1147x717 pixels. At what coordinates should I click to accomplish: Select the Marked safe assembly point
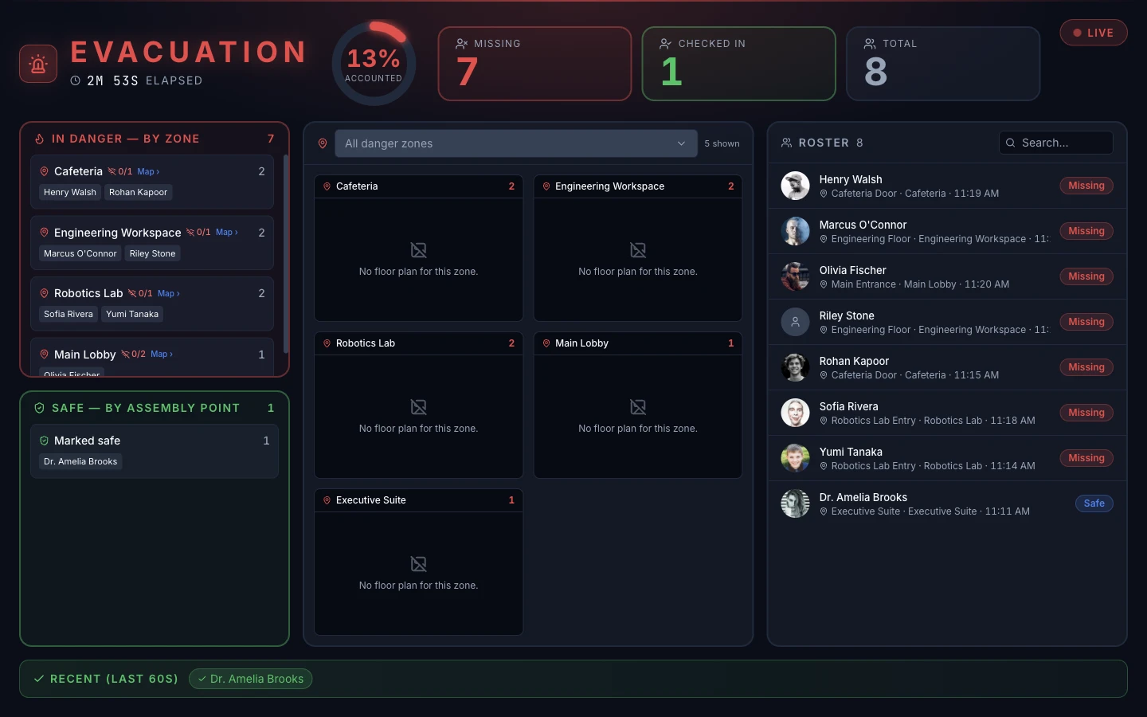tap(155, 451)
